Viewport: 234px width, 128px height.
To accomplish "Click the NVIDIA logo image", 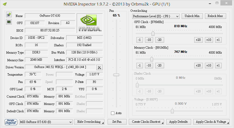I will (x=90, y=23).
